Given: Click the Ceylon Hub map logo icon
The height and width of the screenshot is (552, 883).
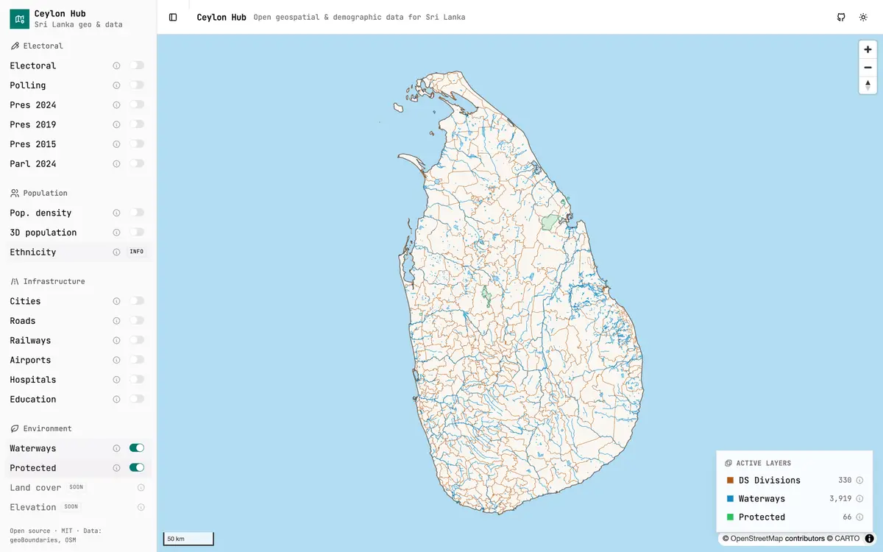Looking at the screenshot, I should tap(19, 19).
